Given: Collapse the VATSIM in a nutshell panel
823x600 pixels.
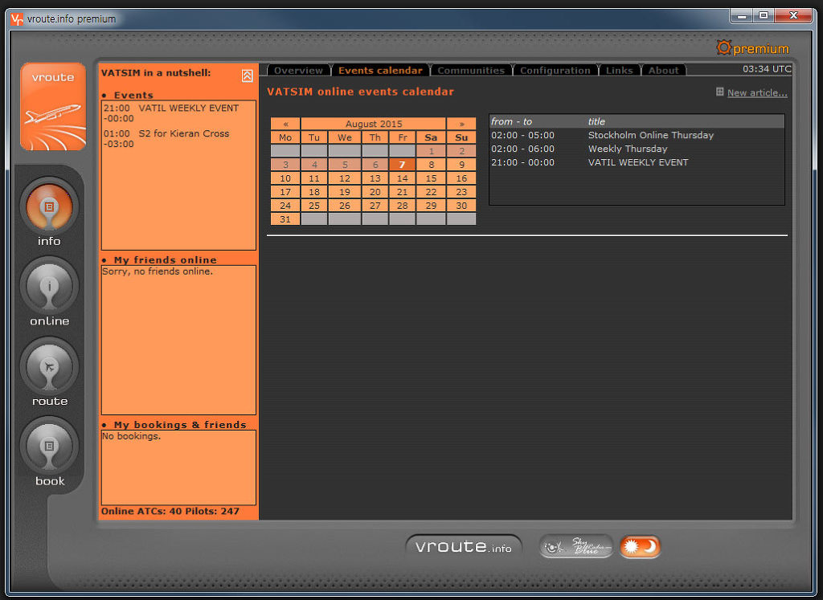Looking at the screenshot, I should [247, 76].
